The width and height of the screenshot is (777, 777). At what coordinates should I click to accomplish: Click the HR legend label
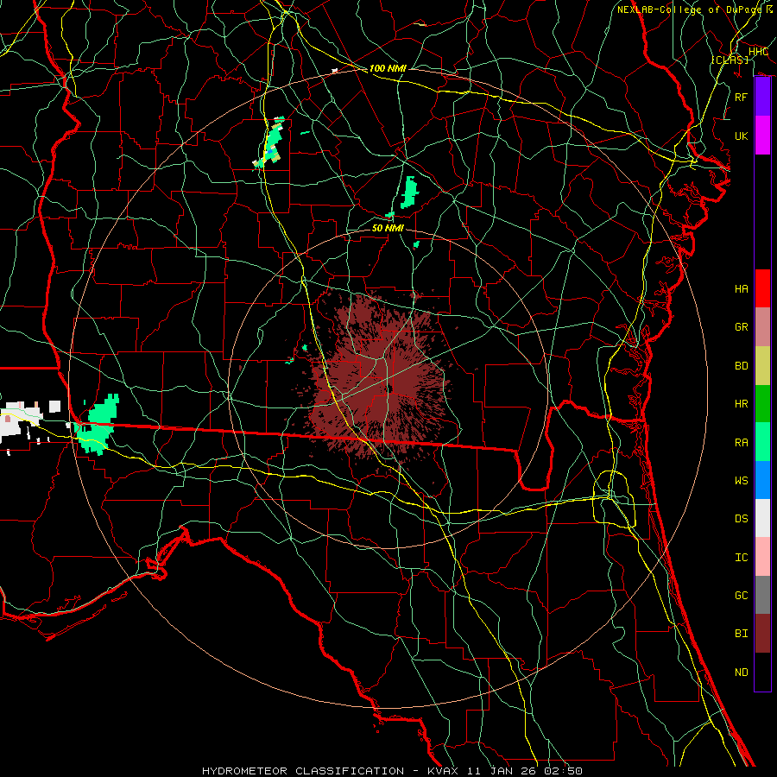742,404
